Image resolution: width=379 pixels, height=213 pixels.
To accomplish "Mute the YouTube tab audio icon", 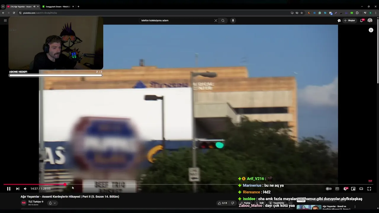I will [34, 7].
